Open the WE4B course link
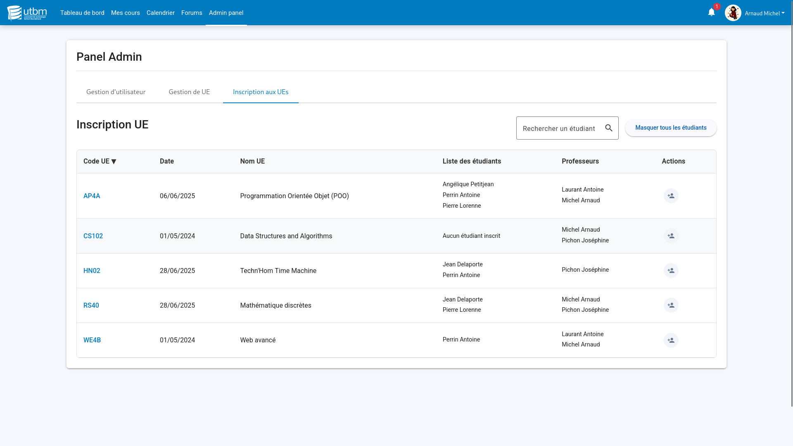The width and height of the screenshot is (793, 446). pos(92,340)
